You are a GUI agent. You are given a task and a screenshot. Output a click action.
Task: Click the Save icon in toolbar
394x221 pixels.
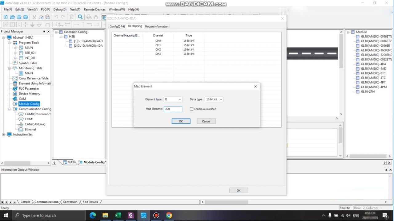pos(19,17)
